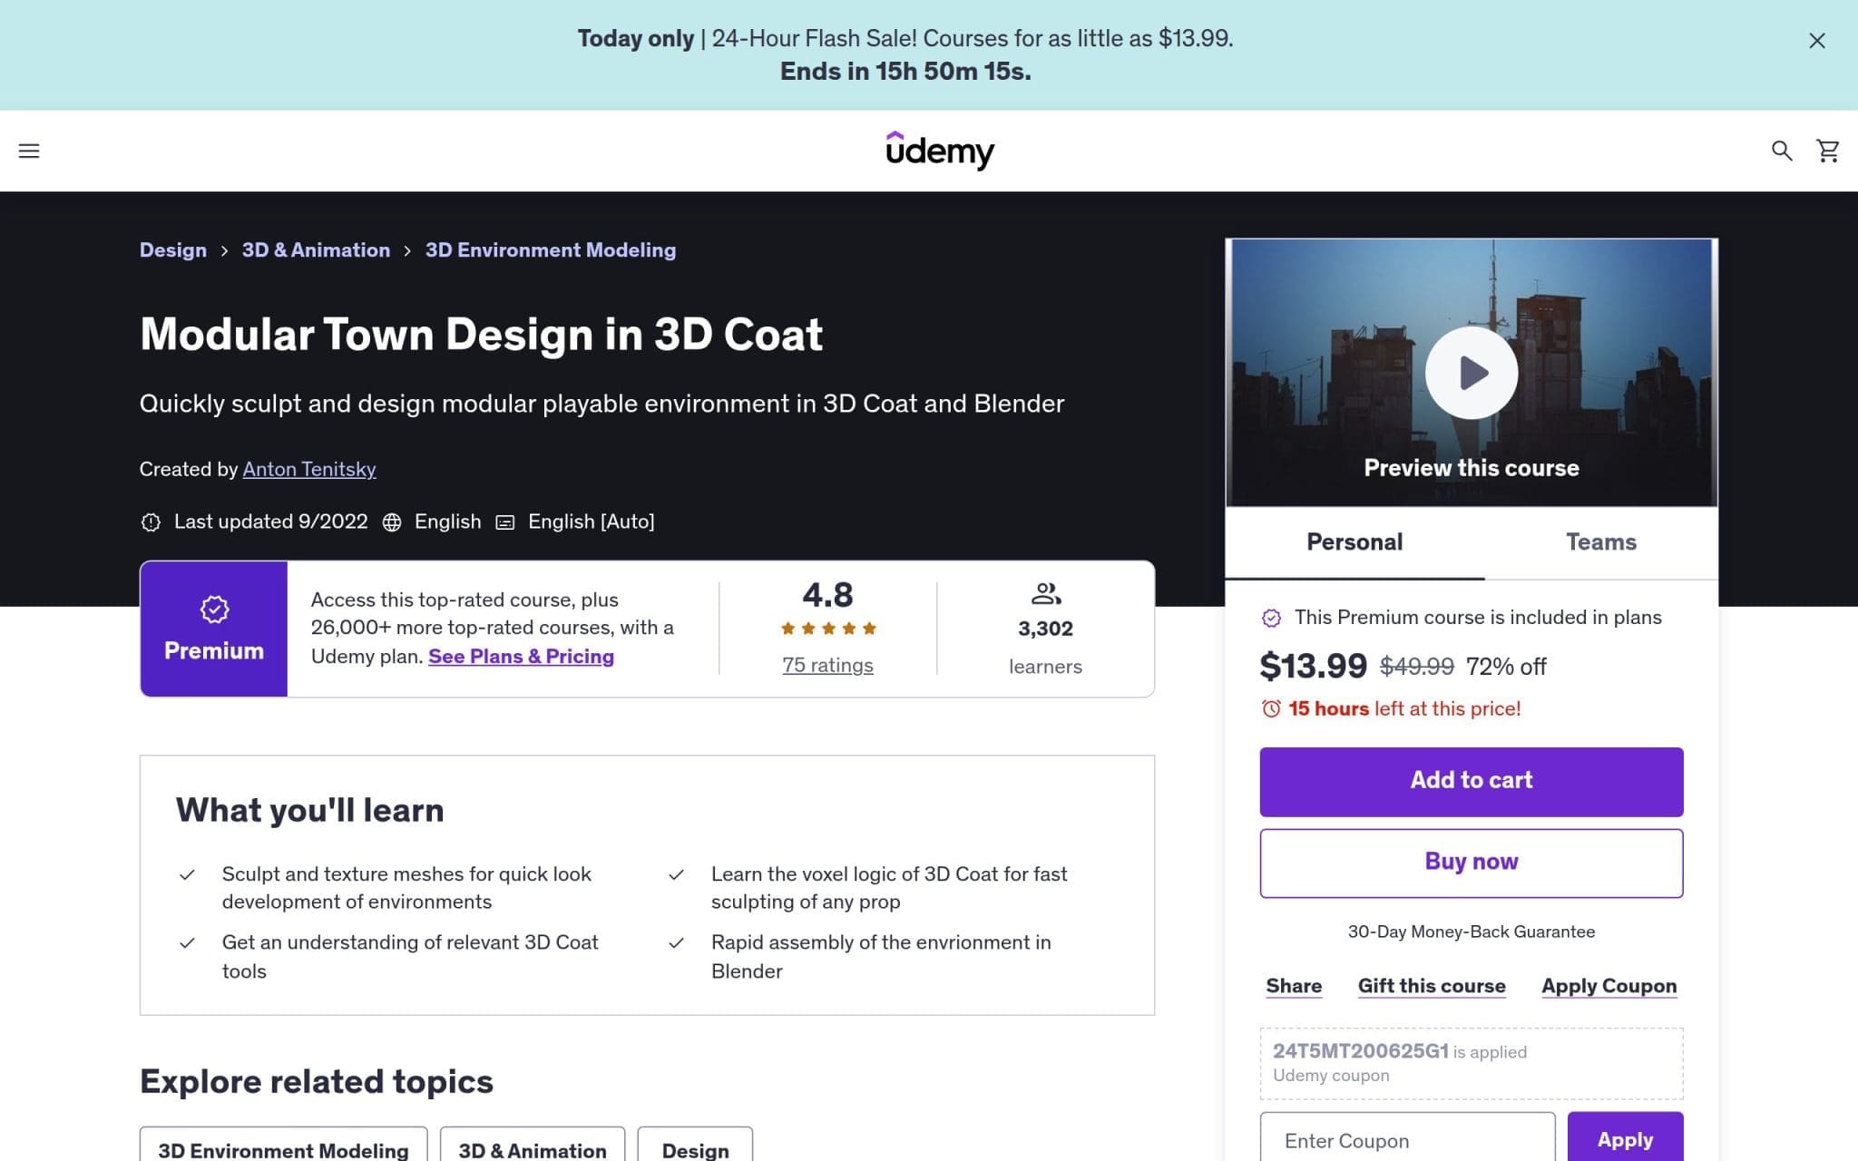
Task: Click the applied coupon code 24T5MT200625G1
Action: point(1360,1051)
